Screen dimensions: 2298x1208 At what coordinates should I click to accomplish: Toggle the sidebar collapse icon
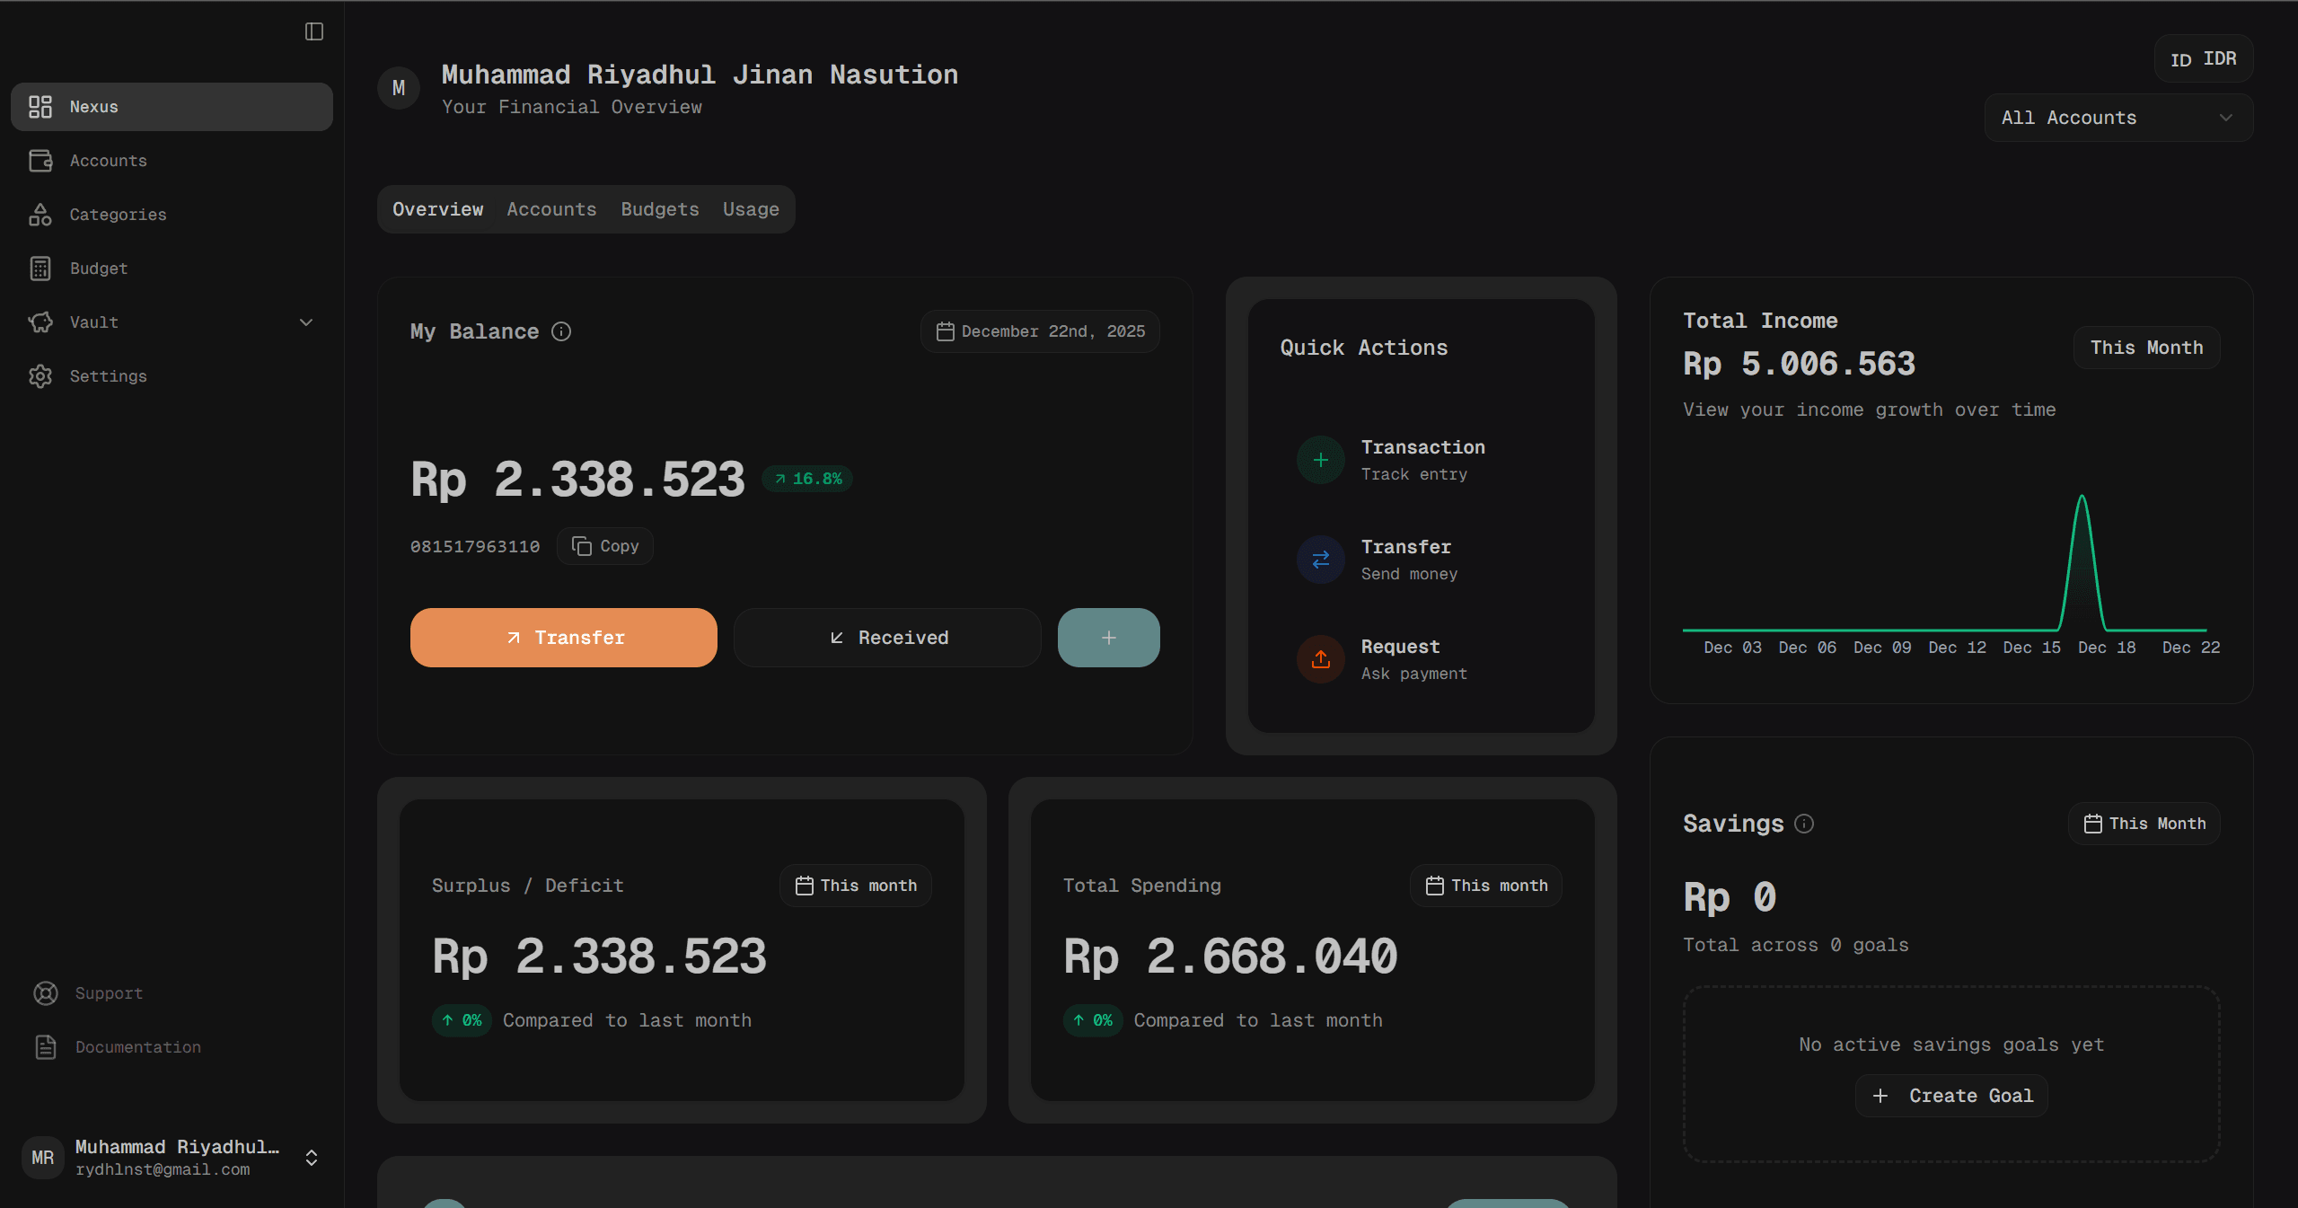[x=313, y=31]
